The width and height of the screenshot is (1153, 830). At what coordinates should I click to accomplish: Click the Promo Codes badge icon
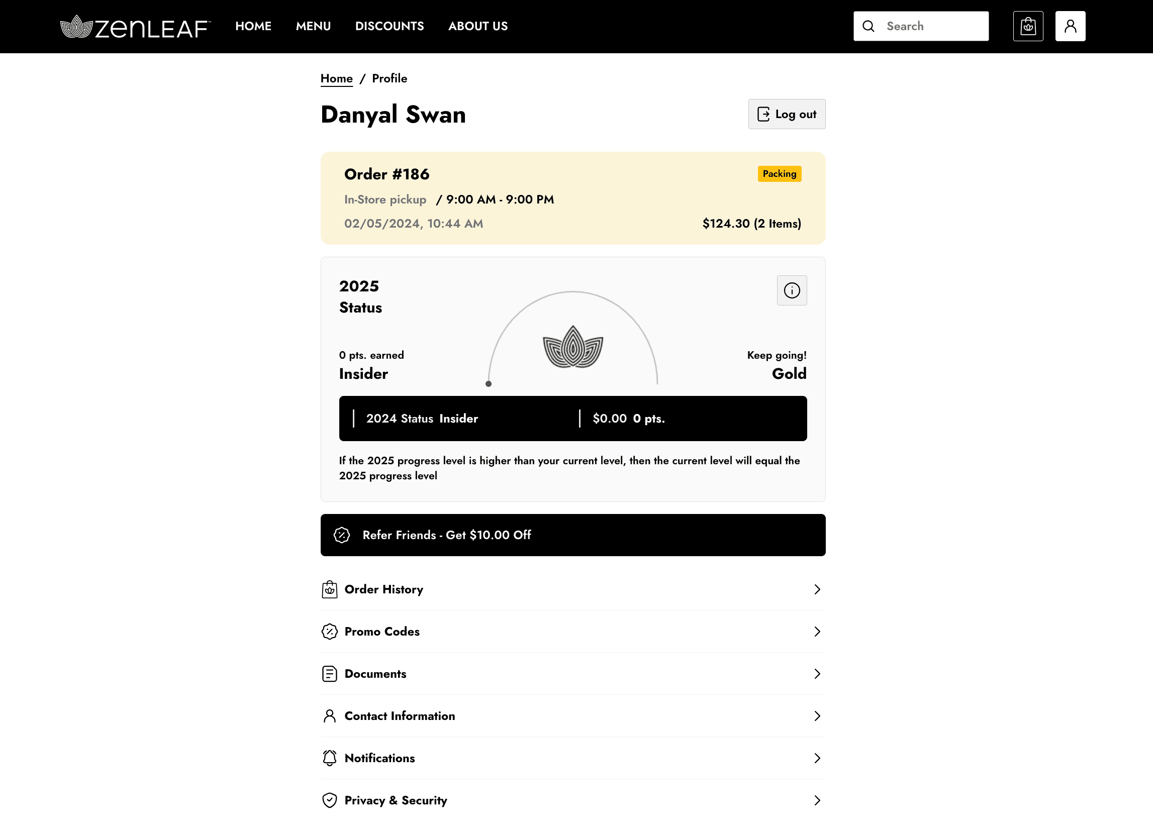(x=329, y=631)
